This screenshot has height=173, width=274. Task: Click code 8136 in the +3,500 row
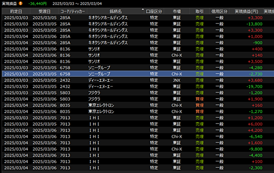click(65, 62)
